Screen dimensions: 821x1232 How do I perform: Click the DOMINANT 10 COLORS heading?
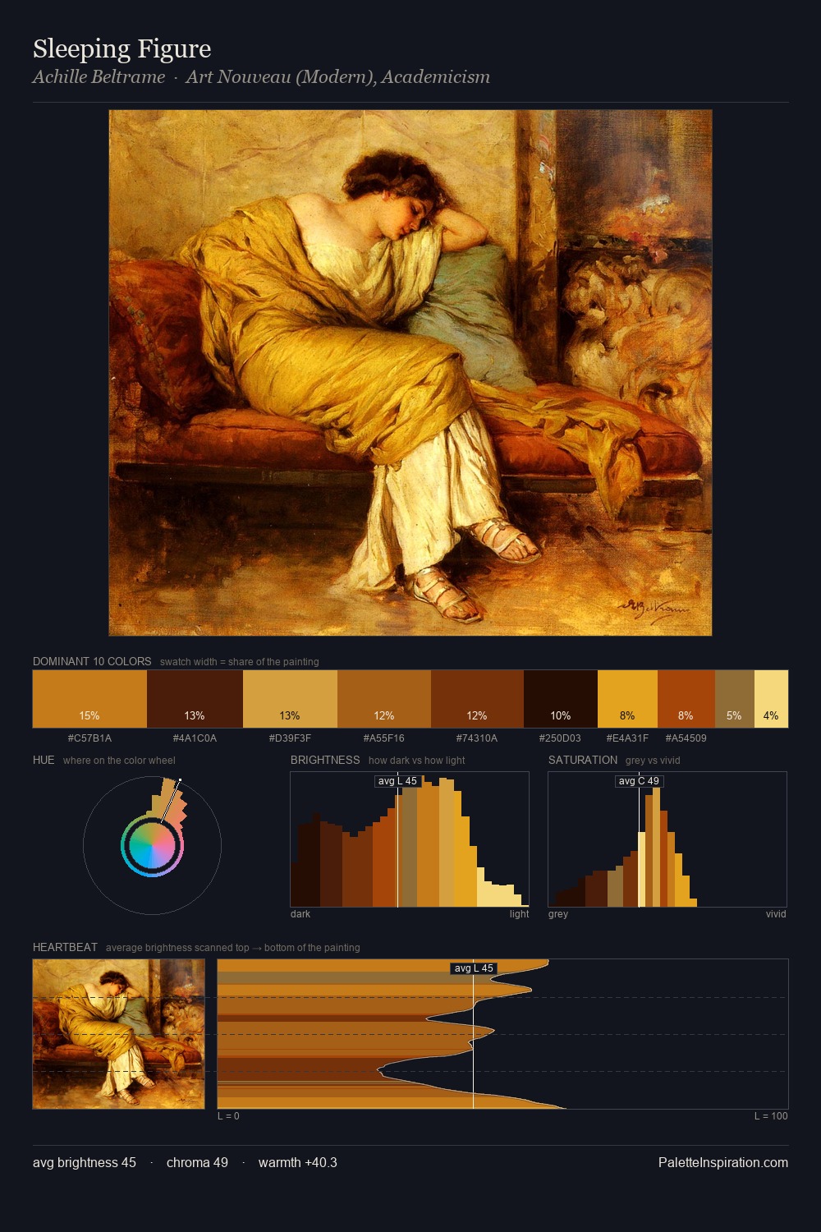(x=92, y=661)
